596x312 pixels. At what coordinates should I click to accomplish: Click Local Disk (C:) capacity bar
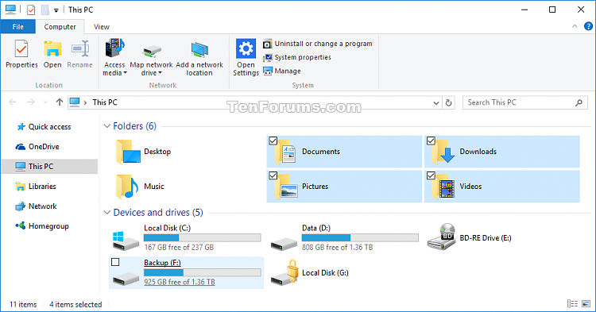tap(202, 237)
